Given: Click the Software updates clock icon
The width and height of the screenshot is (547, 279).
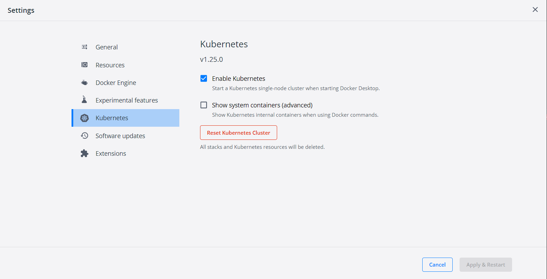Looking at the screenshot, I should click(x=84, y=136).
